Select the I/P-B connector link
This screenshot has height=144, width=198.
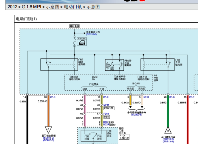[x=106, y=97]
